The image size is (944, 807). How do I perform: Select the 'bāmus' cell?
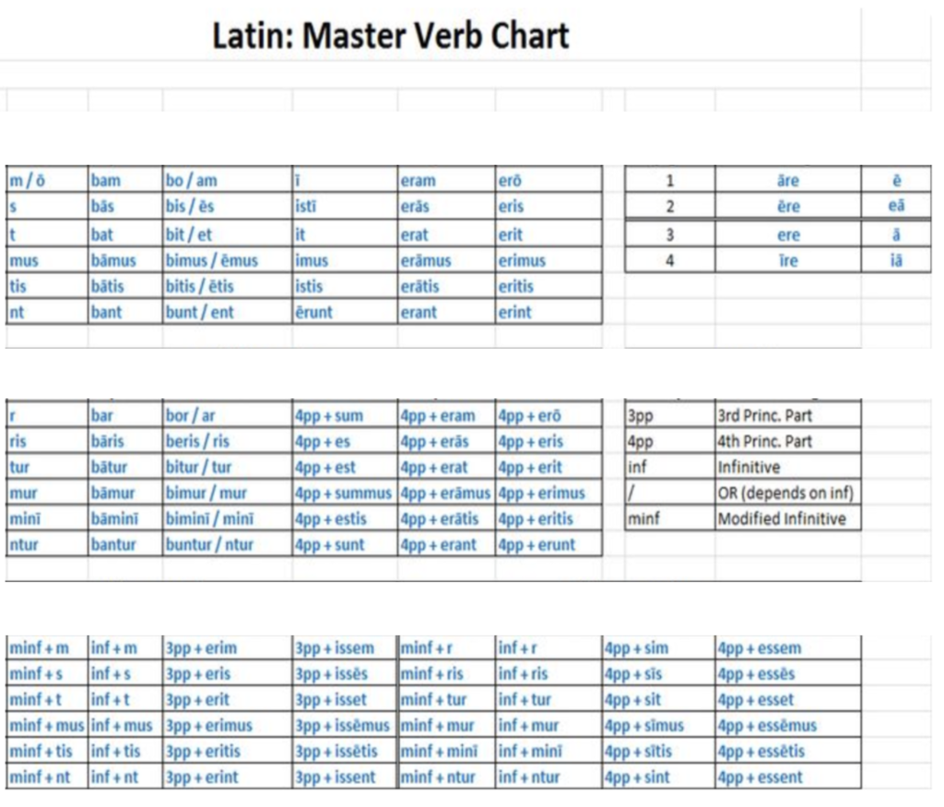pos(125,260)
